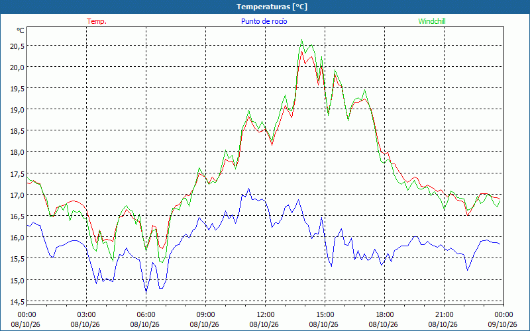Viewport: 530px width, 331px height.
Task: Click the 18,5 value on the y-axis
Action: 17,131
